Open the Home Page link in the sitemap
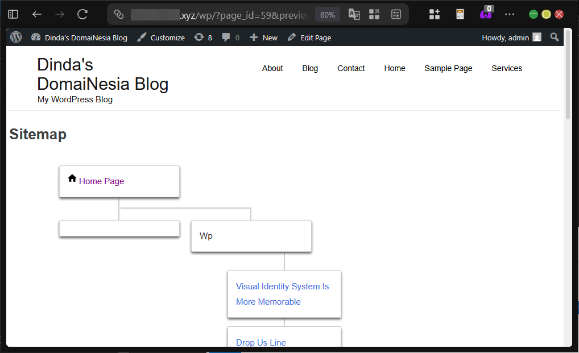 tap(101, 181)
